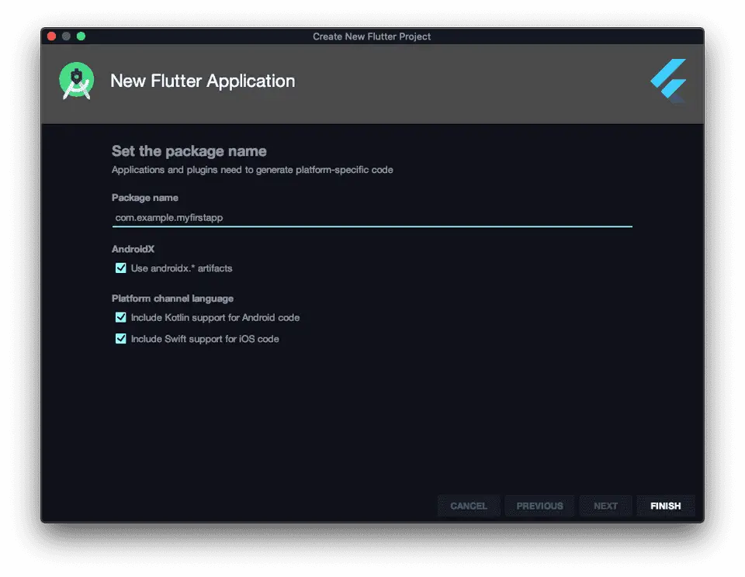
Task: Click the platform-specific code description text
Action: pyautogui.click(x=252, y=170)
